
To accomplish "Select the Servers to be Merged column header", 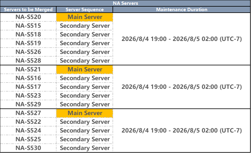I will point(28,10).
